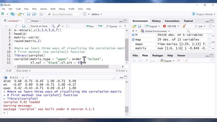Open the Global Environment dropdown
This screenshot has height=122, width=217.
click(x=155, y=31)
